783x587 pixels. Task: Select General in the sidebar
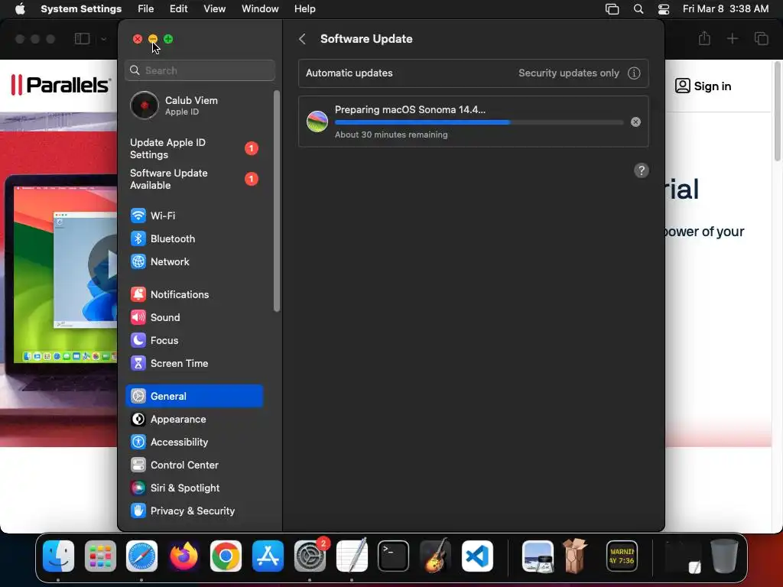pyautogui.click(x=194, y=397)
